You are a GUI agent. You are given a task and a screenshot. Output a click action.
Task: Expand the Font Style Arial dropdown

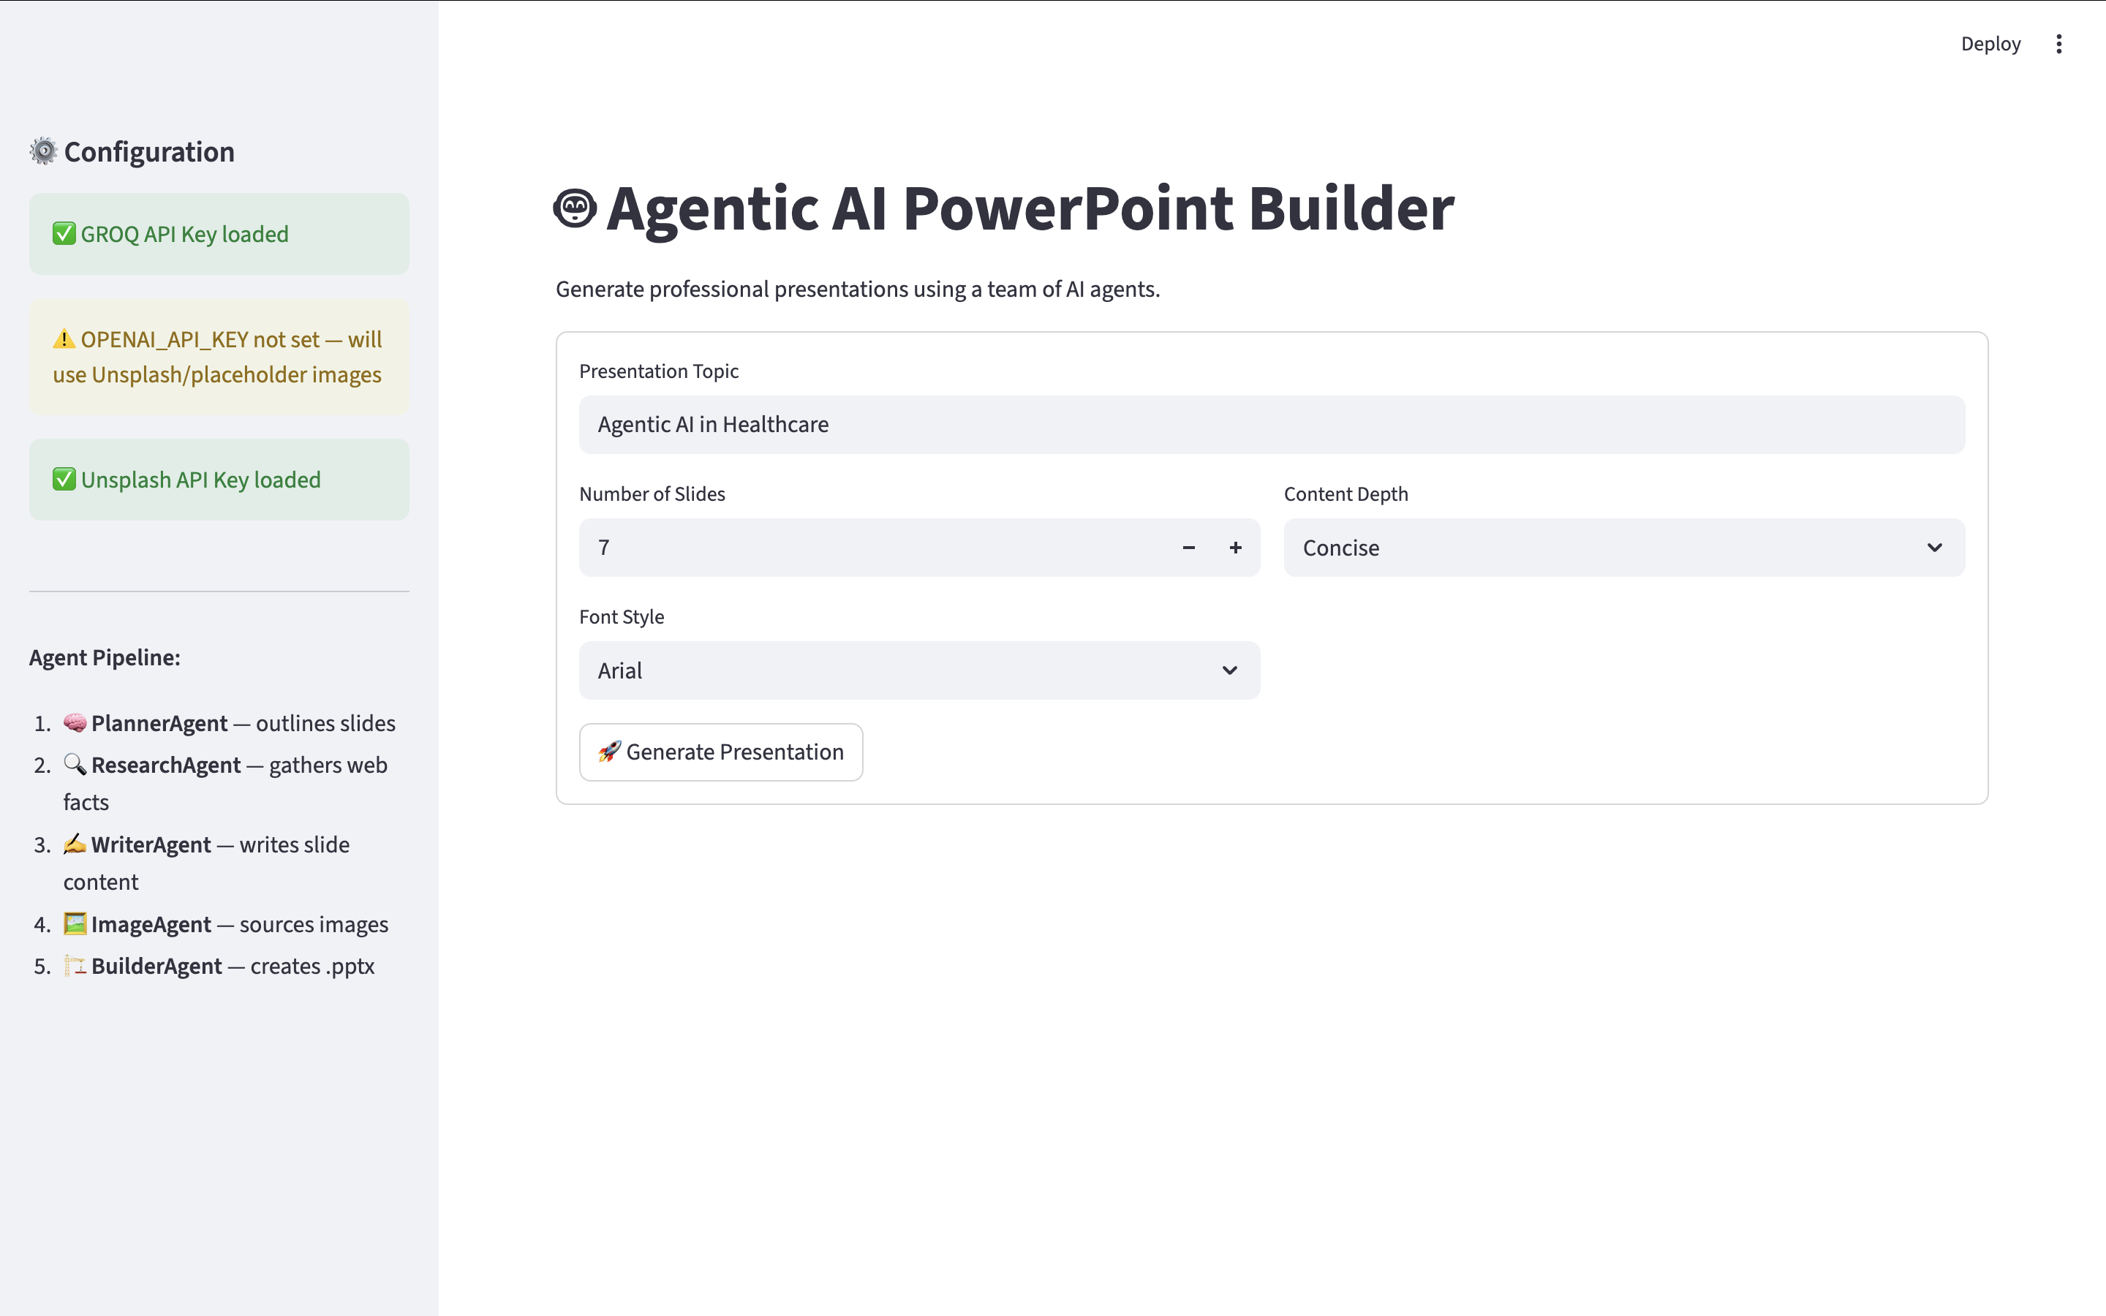point(919,670)
